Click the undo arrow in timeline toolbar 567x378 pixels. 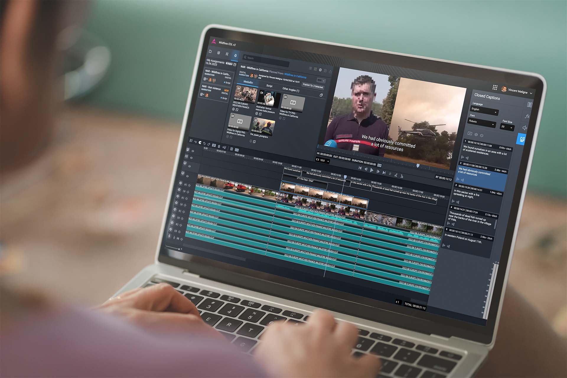[204, 144]
